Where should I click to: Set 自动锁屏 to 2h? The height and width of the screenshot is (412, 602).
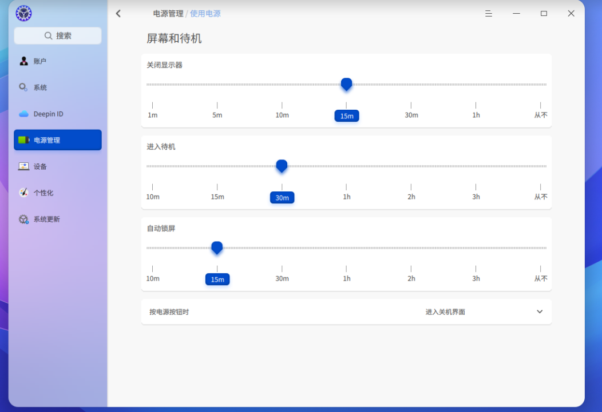[411, 278]
